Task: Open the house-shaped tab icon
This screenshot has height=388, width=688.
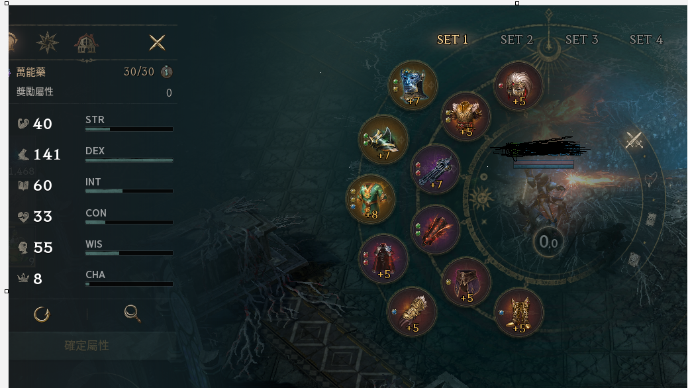Action: point(86,43)
